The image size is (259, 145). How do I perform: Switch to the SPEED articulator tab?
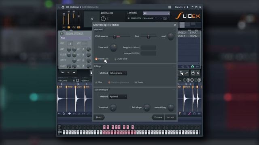pyautogui.click(x=182, y=33)
